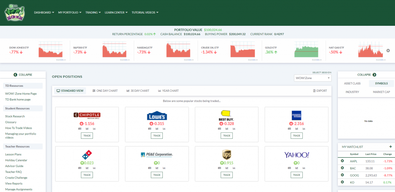Open the bar chart icon under Domino's

94,168
